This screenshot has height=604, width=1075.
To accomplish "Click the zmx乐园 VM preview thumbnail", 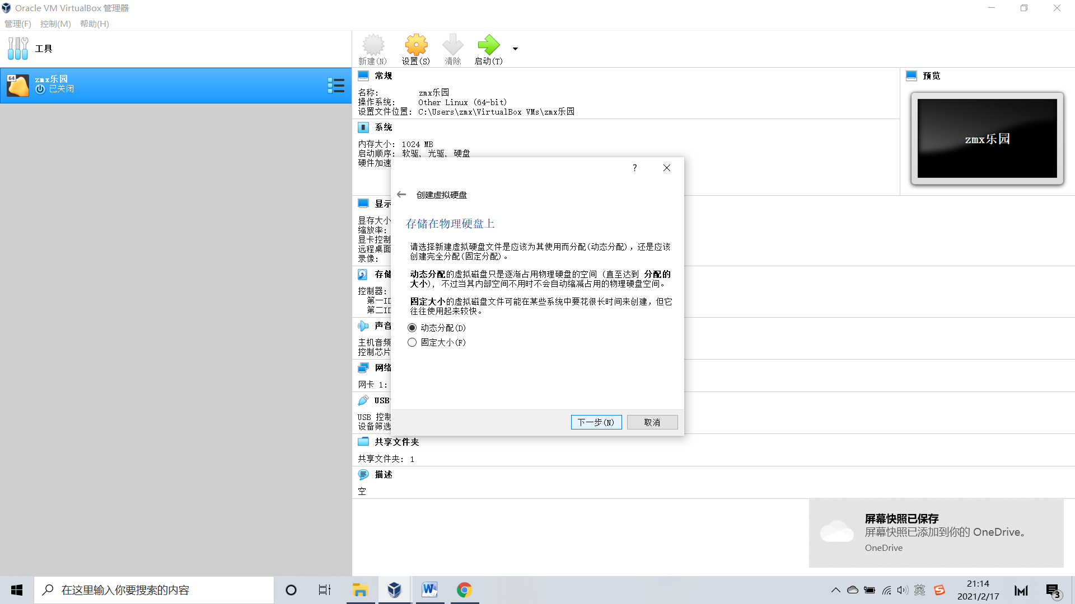I will point(987,139).
